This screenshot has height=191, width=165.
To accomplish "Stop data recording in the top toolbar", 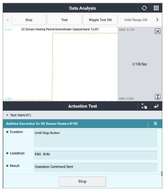I will click(29, 20).
